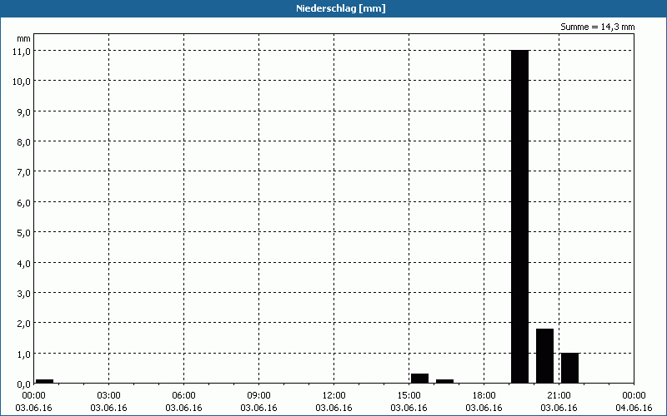
Task: Click the 9,0 y-axis label
Action: [x=24, y=111]
